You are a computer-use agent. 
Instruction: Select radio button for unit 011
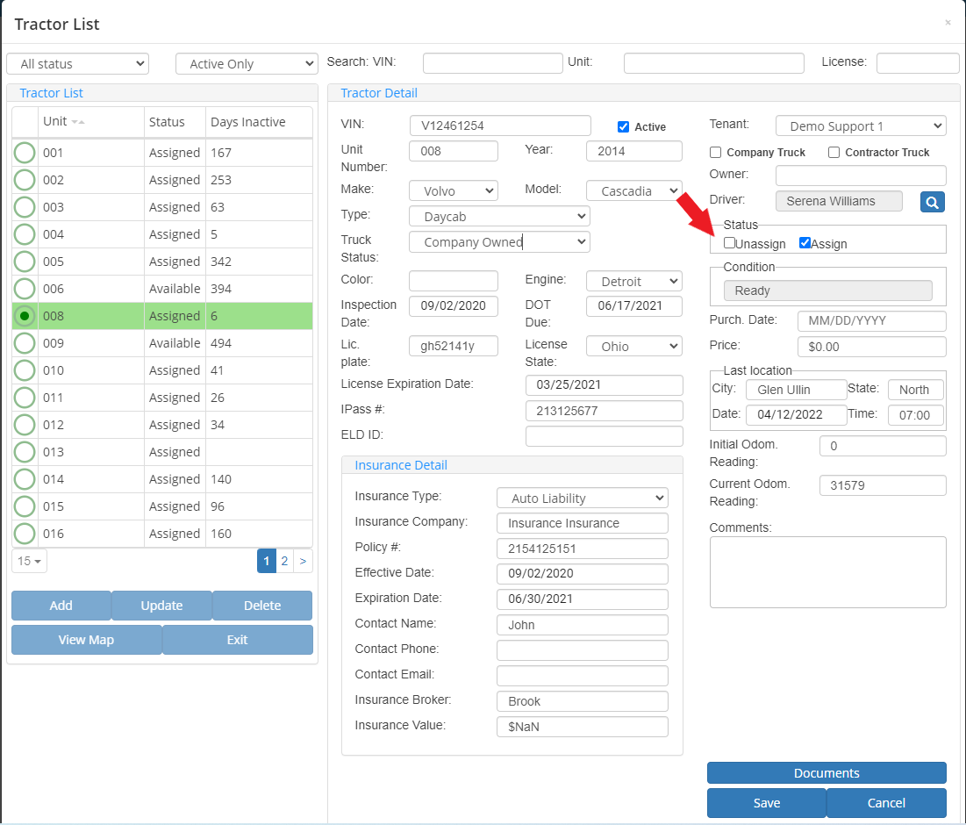(x=25, y=398)
